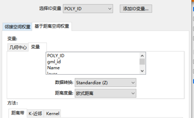Viewport: 194px width, 118px height.
Task: Expand the 数据转换 Standardize (Z) dropdown
Action: 105,83
